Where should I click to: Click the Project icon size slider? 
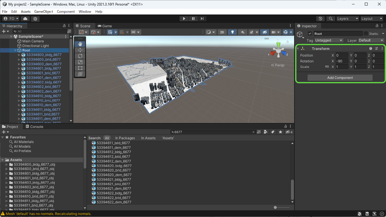(276, 207)
